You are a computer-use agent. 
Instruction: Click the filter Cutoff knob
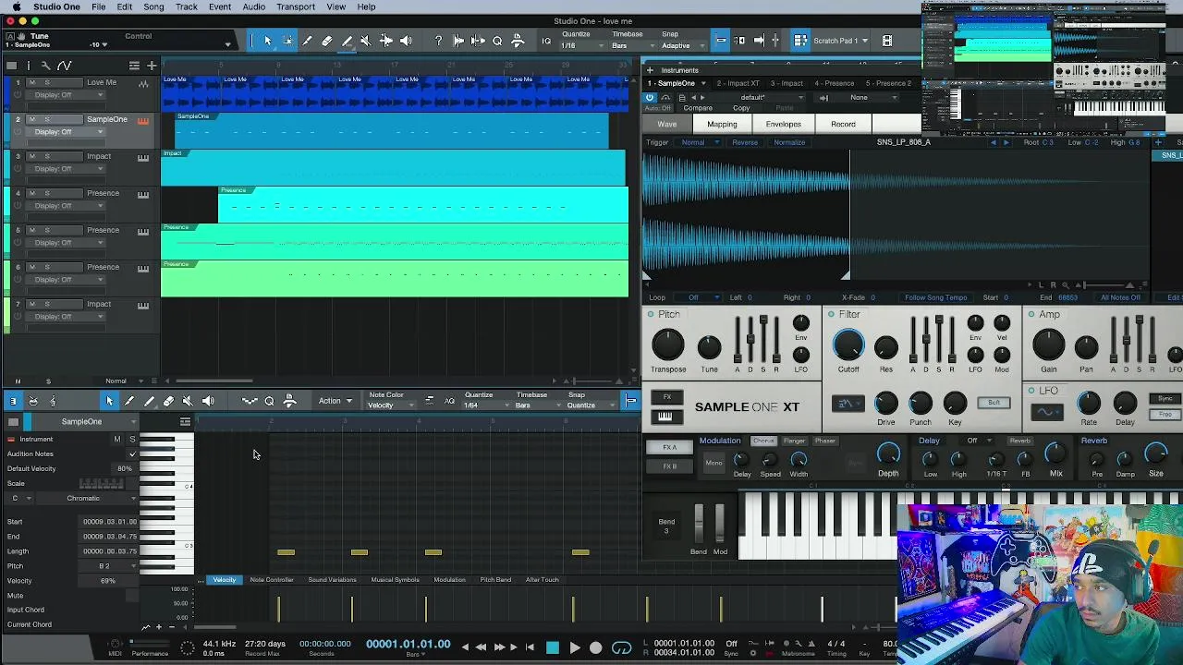click(848, 345)
